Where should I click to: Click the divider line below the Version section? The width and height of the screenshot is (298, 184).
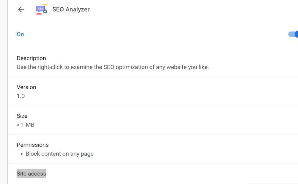(x=153, y=106)
